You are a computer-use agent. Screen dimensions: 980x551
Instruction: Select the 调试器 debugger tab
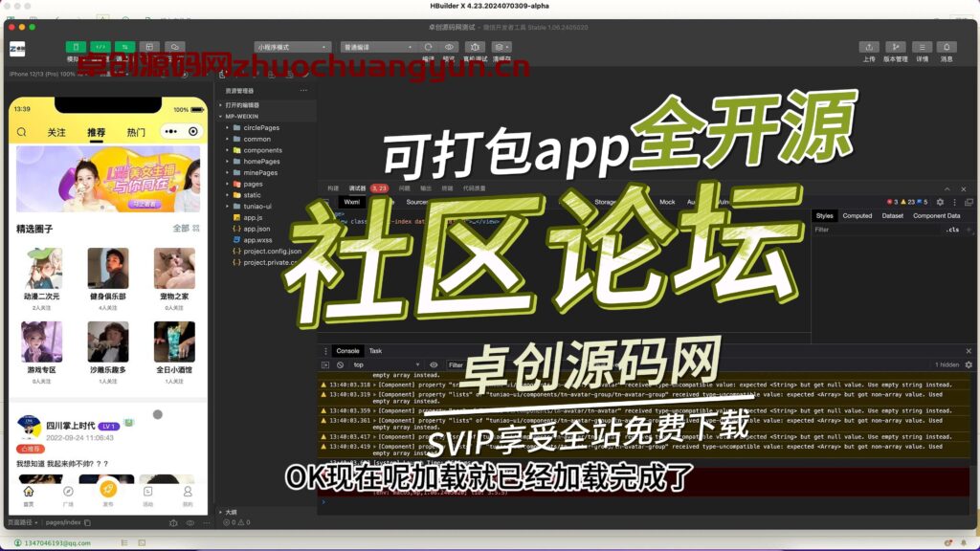357,188
